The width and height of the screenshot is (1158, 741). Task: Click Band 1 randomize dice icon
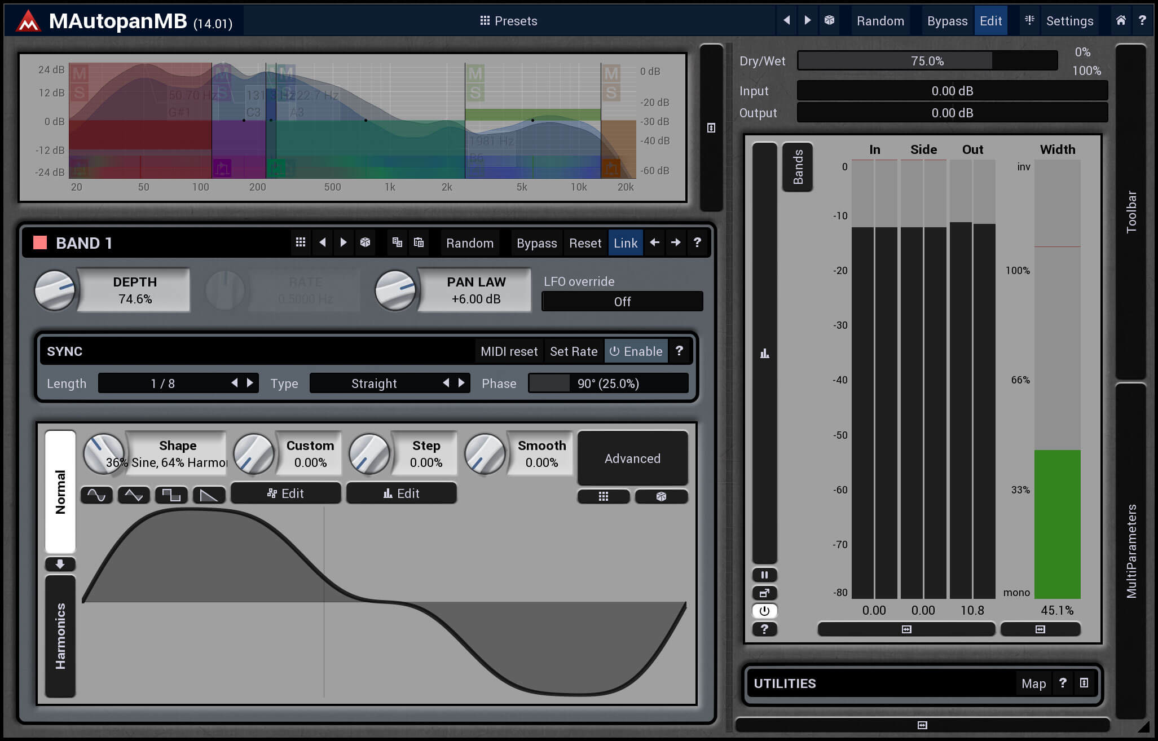point(365,242)
